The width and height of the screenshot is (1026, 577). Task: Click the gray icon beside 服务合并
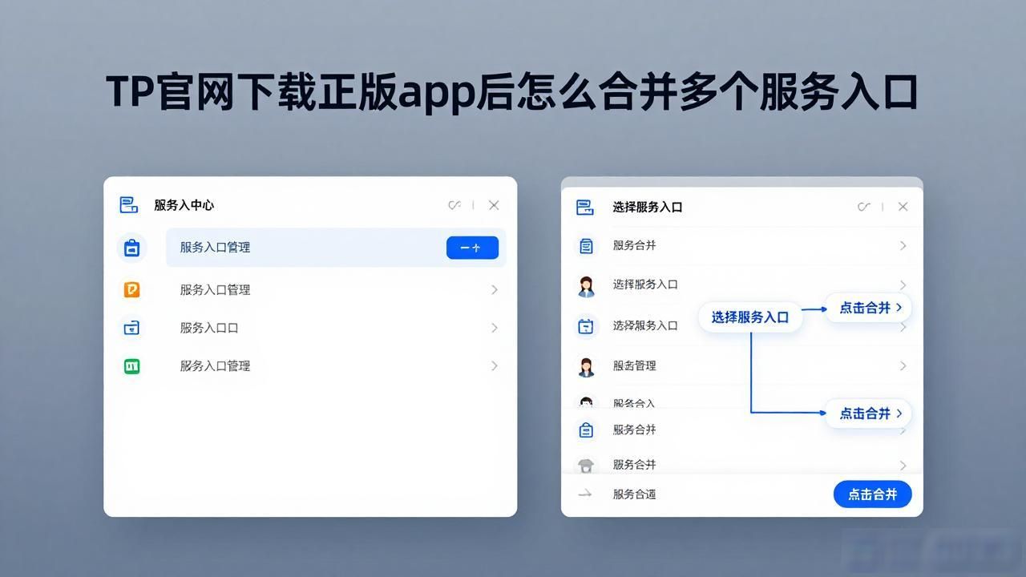click(x=586, y=465)
